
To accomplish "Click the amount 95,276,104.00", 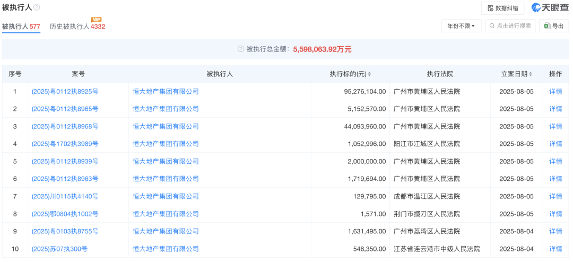I will pyautogui.click(x=364, y=91).
